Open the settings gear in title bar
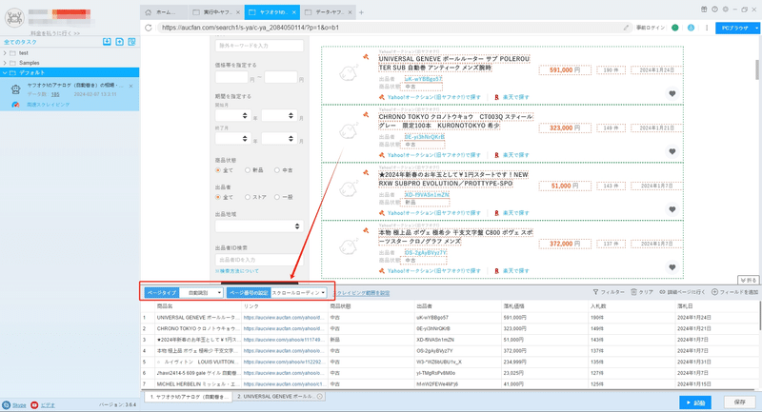Screen dimensions: 762x412 [725, 10]
